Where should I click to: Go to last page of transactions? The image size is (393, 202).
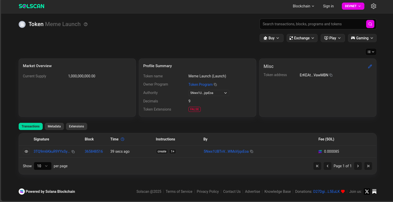click(x=368, y=166)
